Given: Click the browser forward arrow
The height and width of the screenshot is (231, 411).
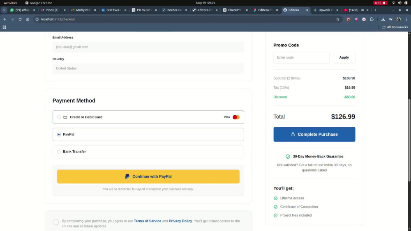Looking at the screenshot, I should [x=12, y=19].
